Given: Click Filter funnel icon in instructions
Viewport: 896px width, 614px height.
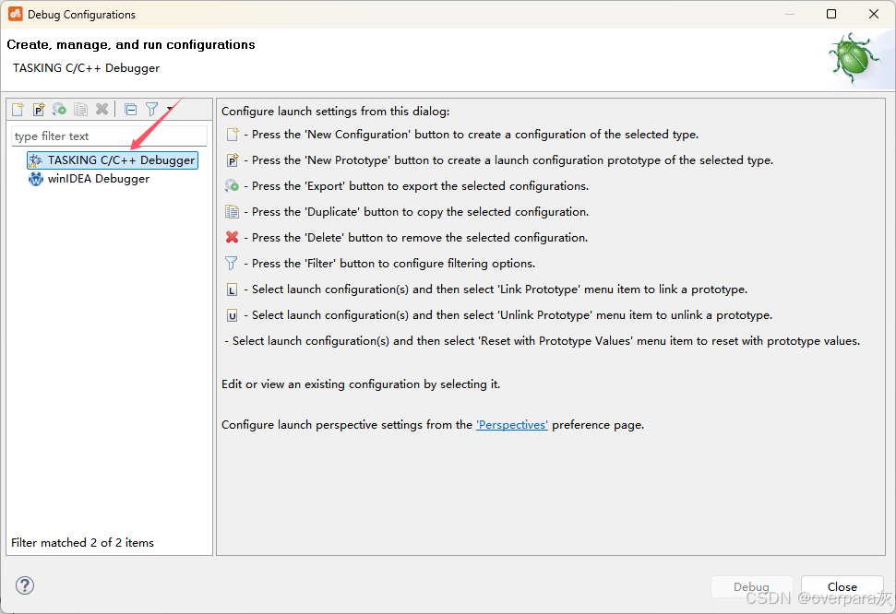Looking at the screenshot, I should point(232,264).
